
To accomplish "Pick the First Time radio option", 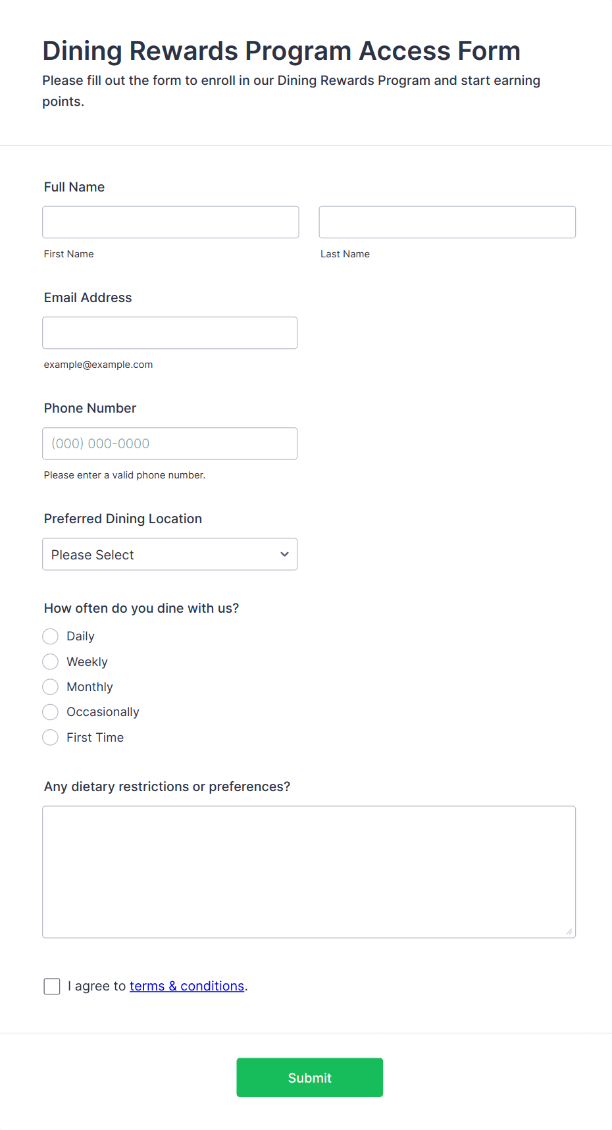I will pyautogui.click(x=51, y=738).
